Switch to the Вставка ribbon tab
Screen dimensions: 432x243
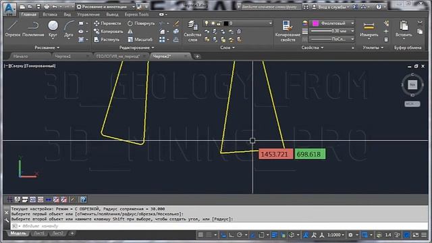pyautogui.click(x=50, y=14)
